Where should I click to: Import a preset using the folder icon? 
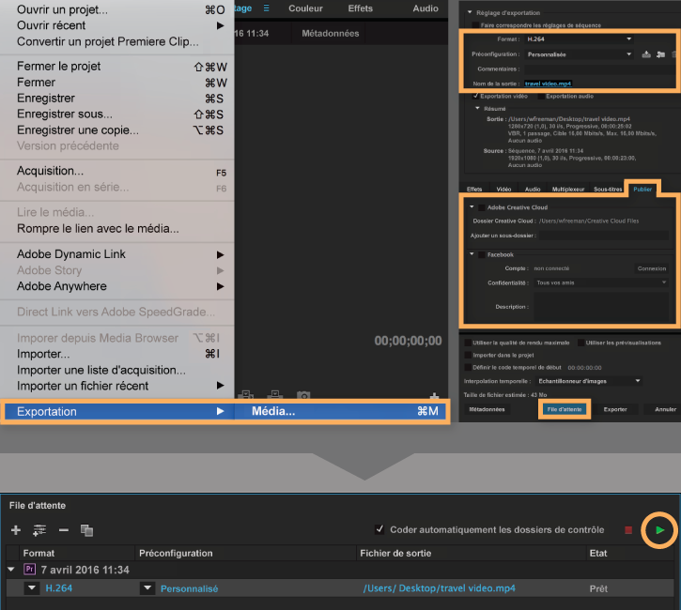point(660,54)
